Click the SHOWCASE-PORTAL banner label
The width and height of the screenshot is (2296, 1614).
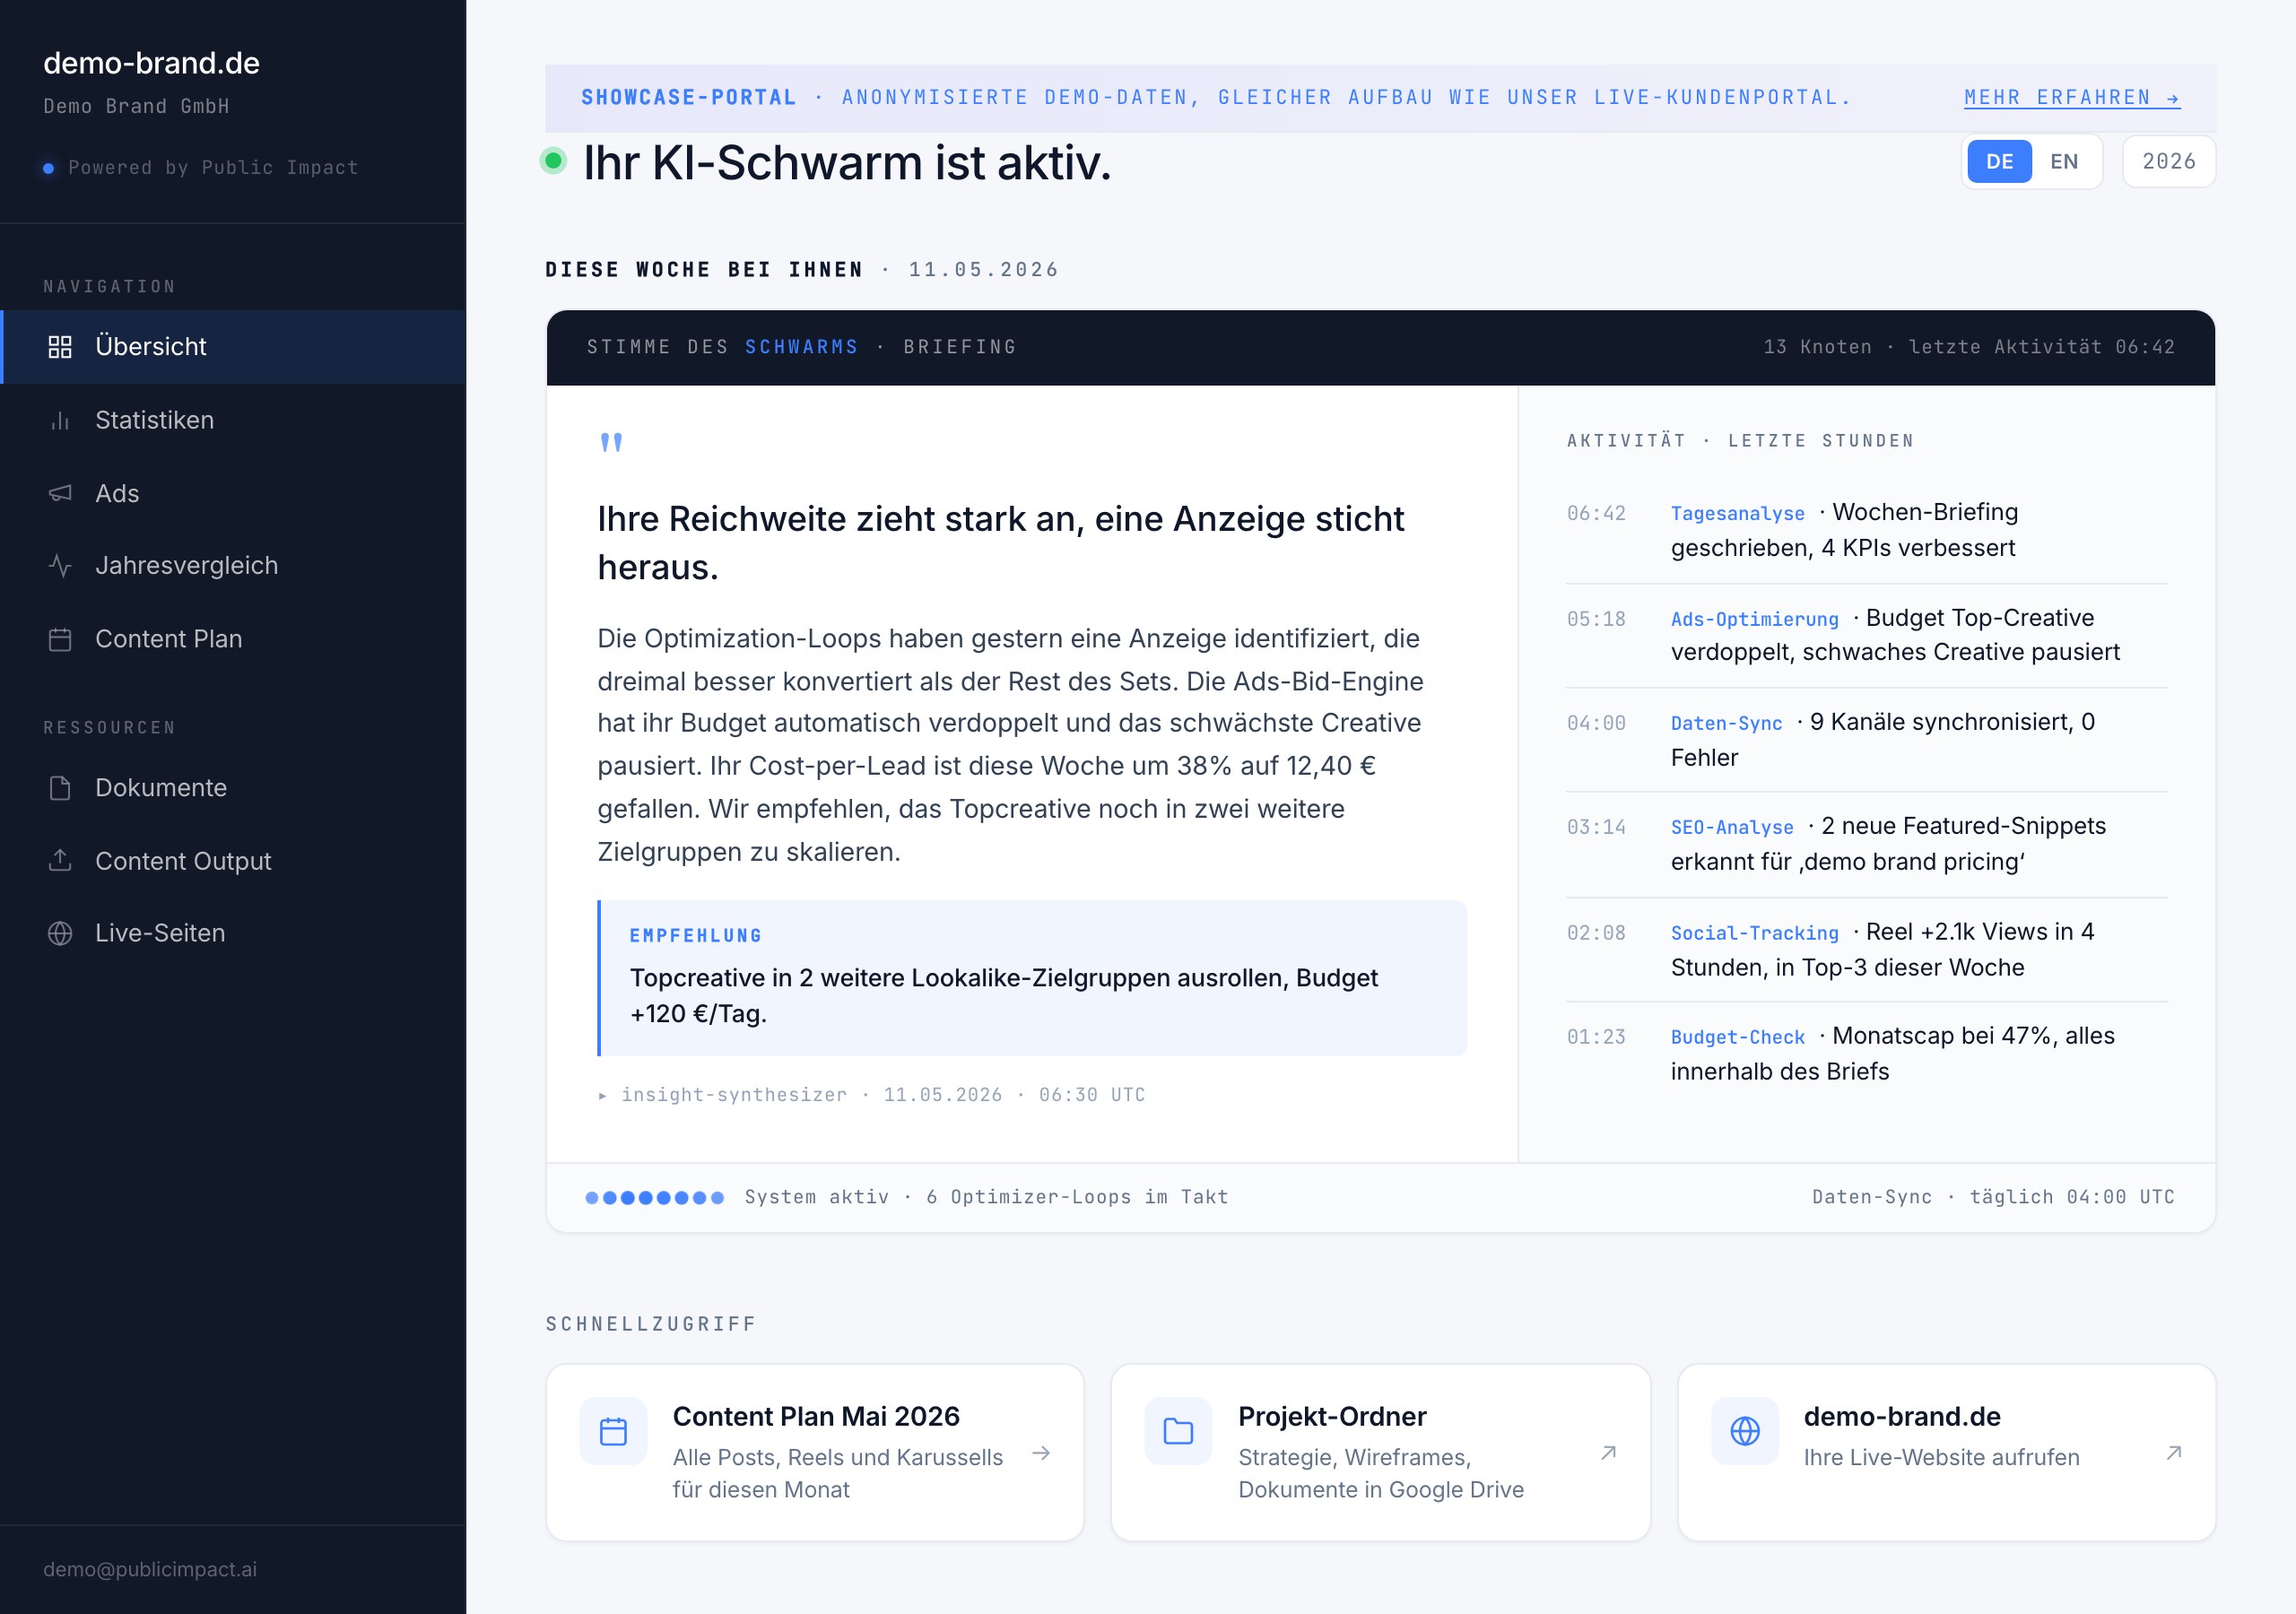(x=689, y=98)
